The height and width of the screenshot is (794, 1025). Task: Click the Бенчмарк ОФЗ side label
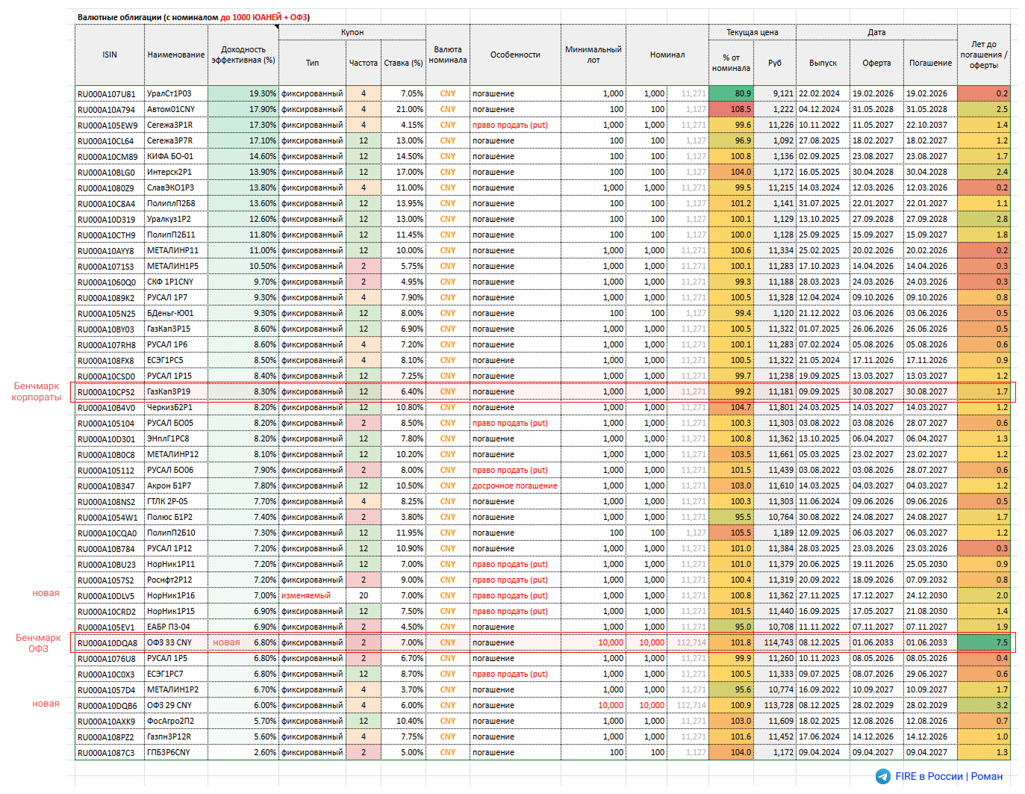click(38, 643)
